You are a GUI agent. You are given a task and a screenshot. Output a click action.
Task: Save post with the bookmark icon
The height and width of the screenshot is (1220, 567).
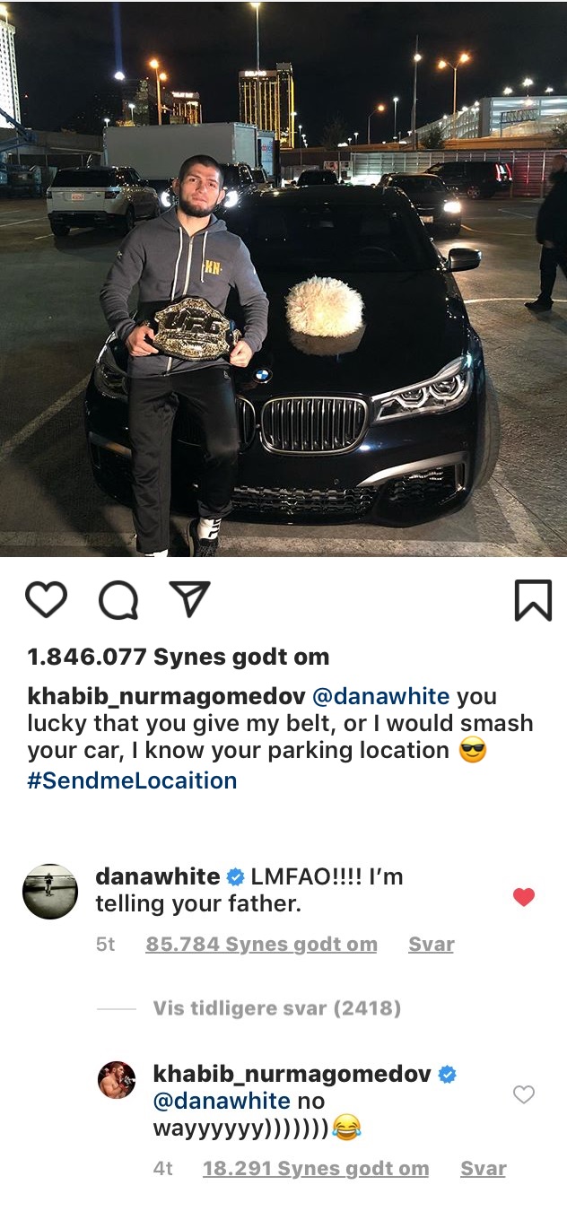pyautogui.click(x=533, y=600)
